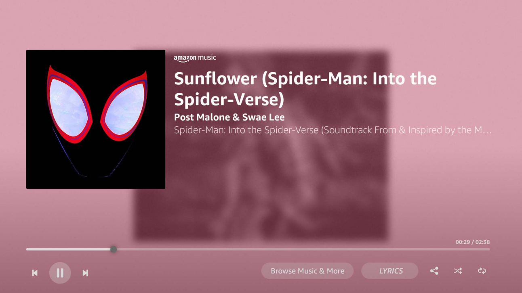Open the share icon options
Viewport: 522px width, 293px height.
[434, 271]
